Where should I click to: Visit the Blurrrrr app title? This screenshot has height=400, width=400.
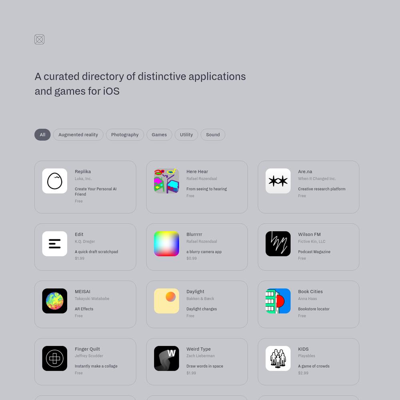194,234
